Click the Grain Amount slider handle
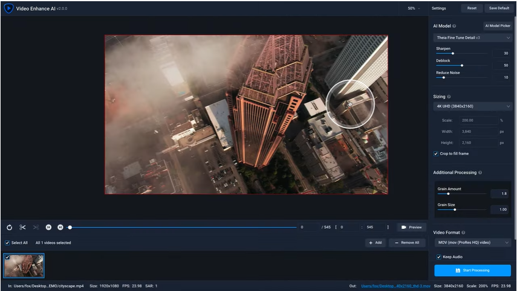517x291 pixels. click(x=448, y=194)
